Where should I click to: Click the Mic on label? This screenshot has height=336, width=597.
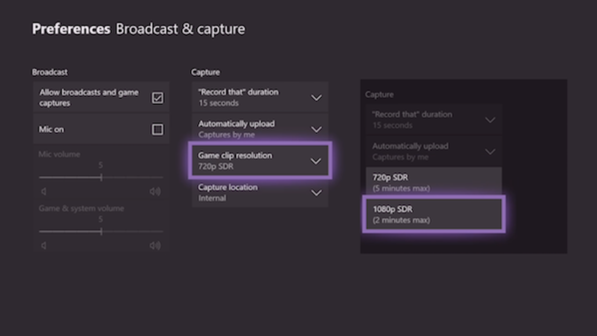point(52,129)
